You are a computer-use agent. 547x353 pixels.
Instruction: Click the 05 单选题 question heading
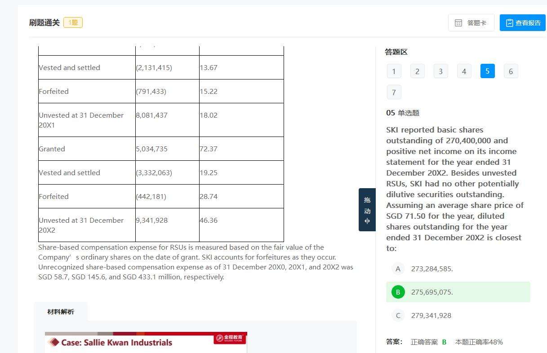[403, 113]
